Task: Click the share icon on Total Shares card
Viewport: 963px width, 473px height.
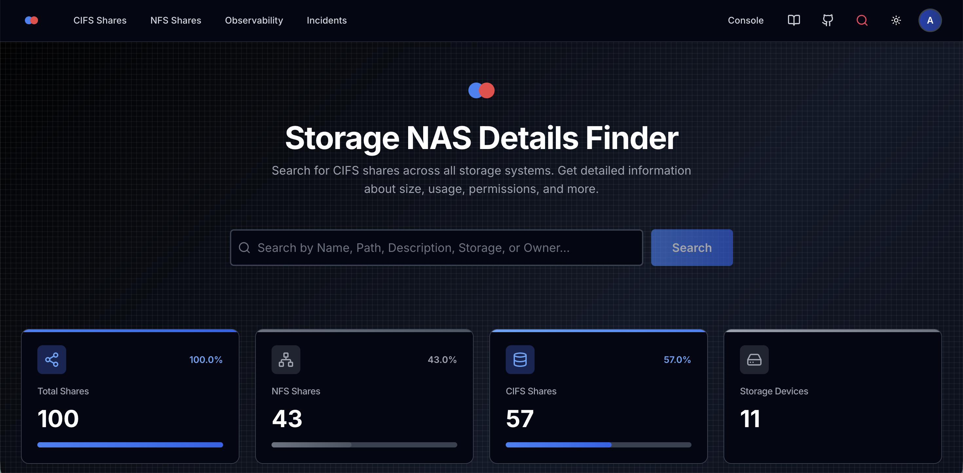Action: pyautogui.click(x=52, y=359)
